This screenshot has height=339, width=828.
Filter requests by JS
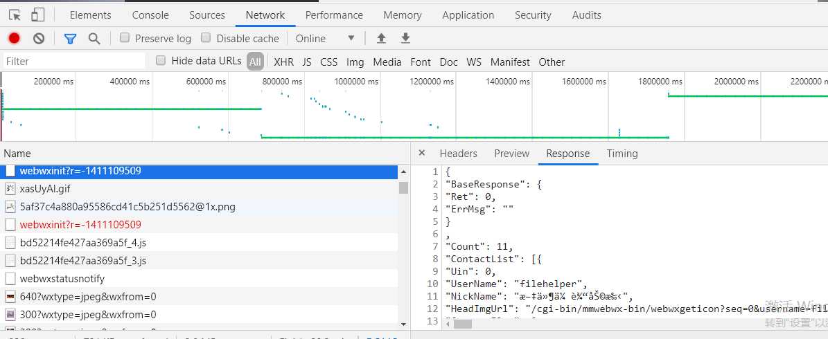[x=307, y=62]
